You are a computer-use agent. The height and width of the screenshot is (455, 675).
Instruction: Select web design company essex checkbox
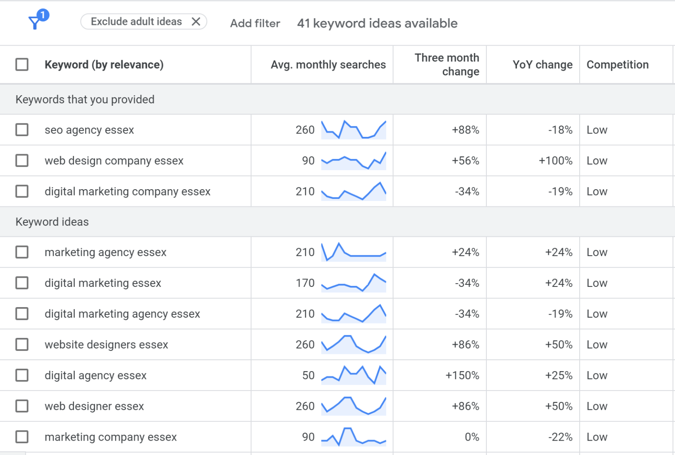[22, 161]
